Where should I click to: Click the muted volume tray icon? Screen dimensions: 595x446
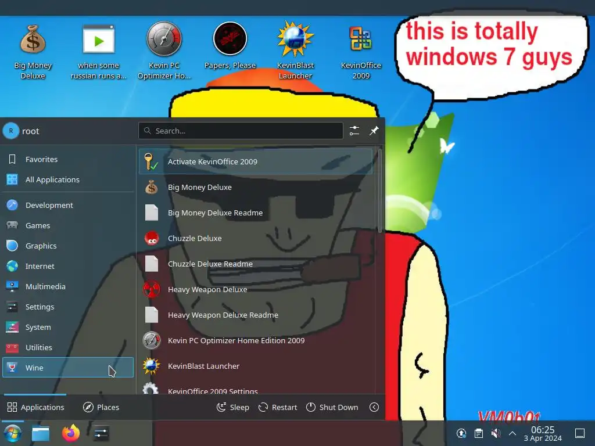[x=496, y=433]
